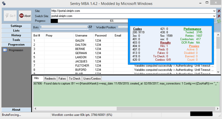Select the GALEN username row
This screenshot has height=119, width=222.
click(x=80, y=41)
